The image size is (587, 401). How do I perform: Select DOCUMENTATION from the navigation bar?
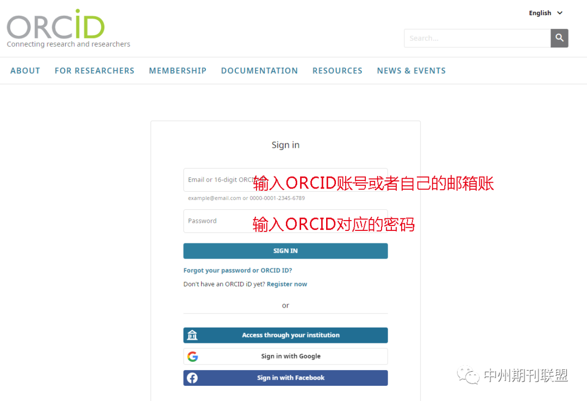click(259, 71)
